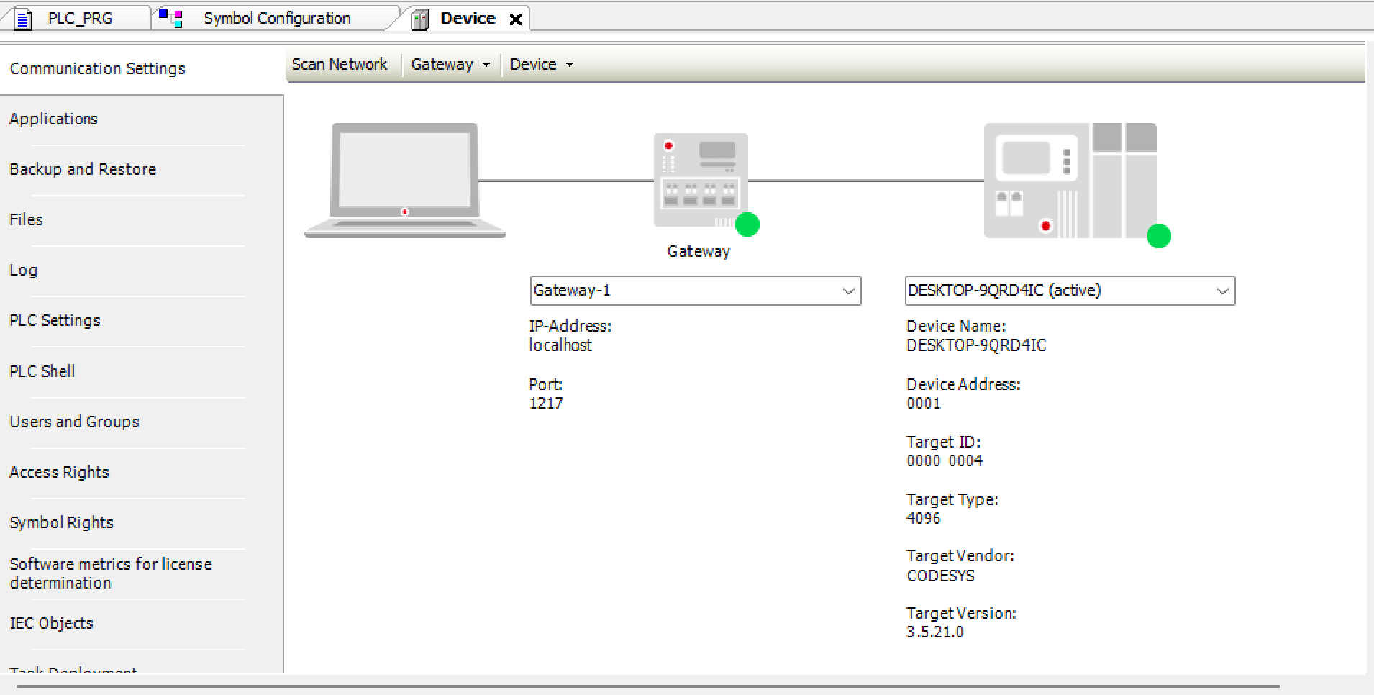This screenshot has height=695, width=1374.
Task: Open the Users and Groups settings page
Action: click(x=74, y=422)
